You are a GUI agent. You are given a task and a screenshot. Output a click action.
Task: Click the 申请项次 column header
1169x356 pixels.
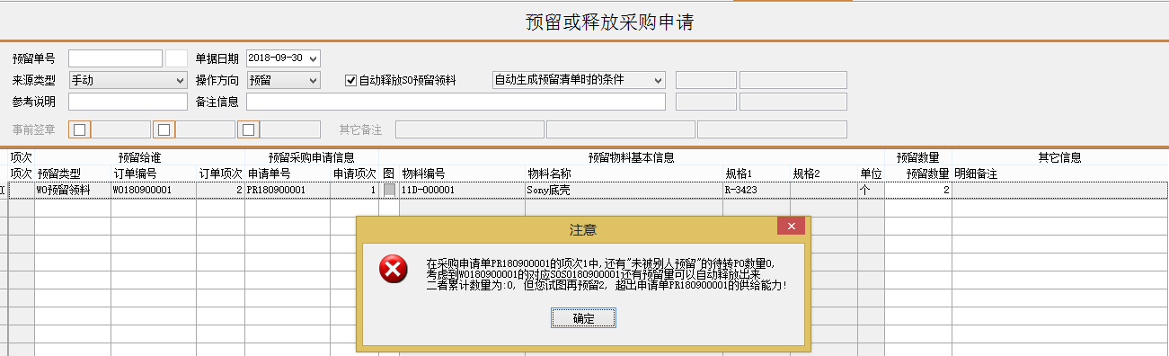(x=354, y=174)
